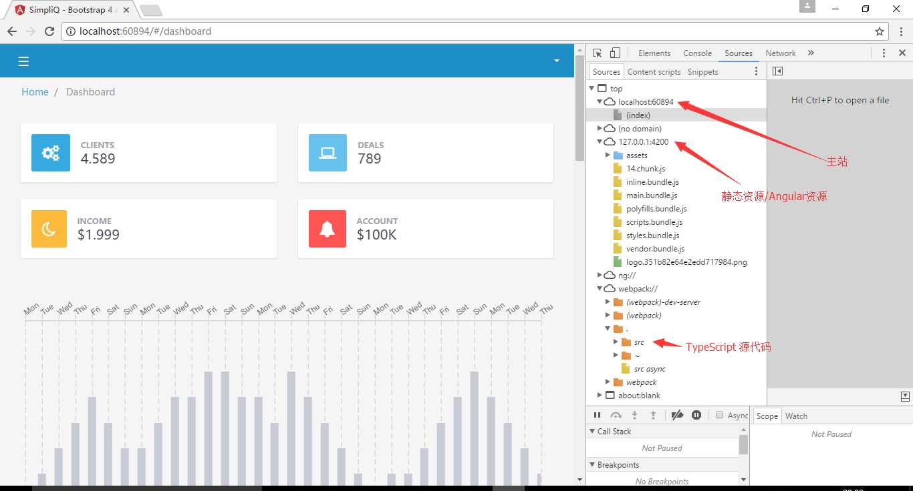Open the src async file
Viewport: 913px width, 491px height.
point(650,369)
